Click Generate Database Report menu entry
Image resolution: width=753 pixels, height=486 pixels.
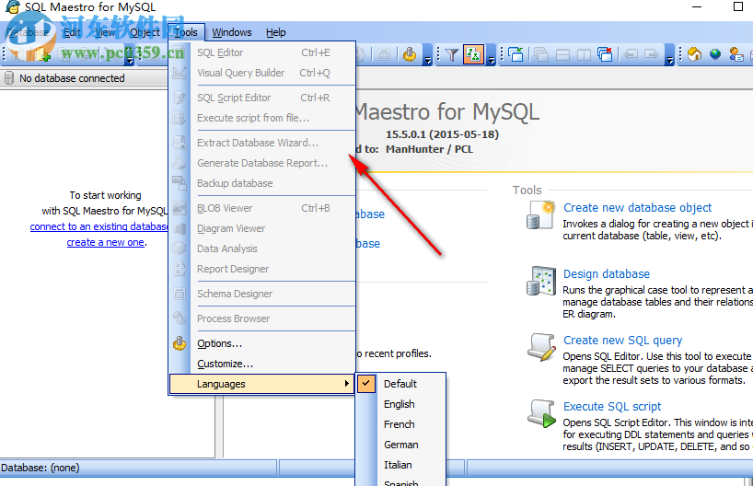pyautogui.click(x=262, y=163)
